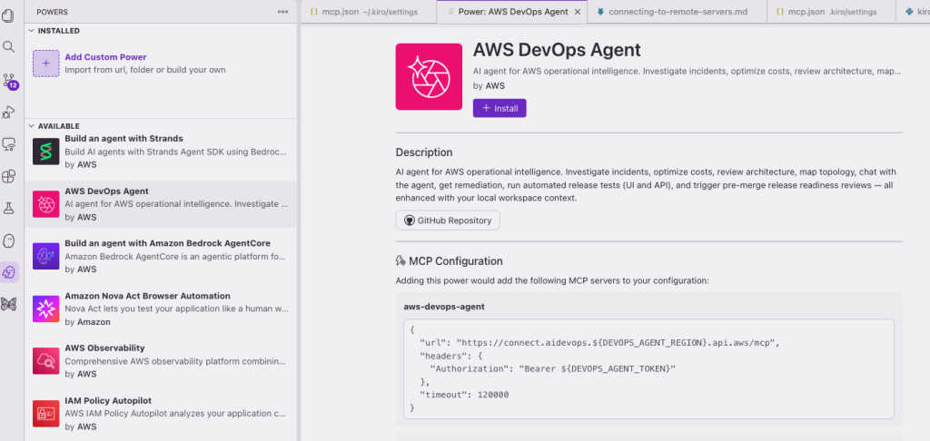Select AWS Observability power title
Image resolution: width=930 pixels, height=441 pixels.
104,348
